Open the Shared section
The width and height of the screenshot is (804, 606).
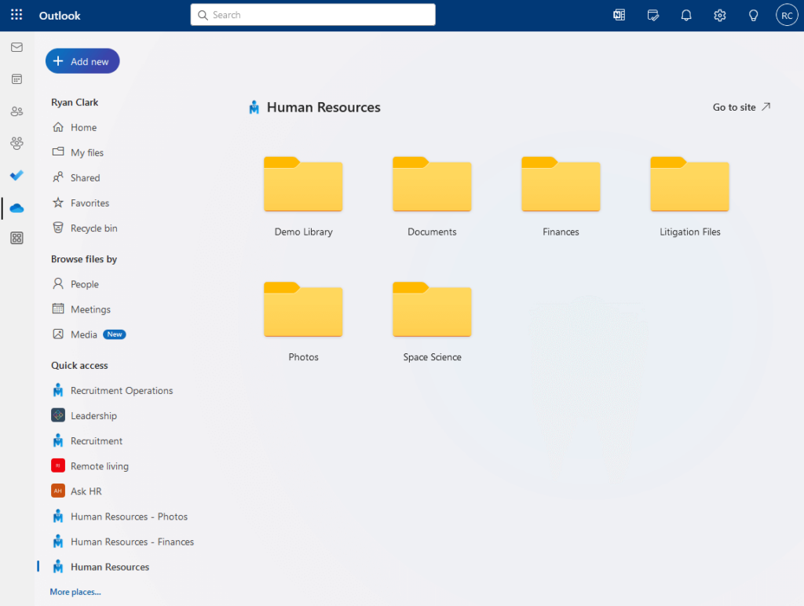(76, 178)
